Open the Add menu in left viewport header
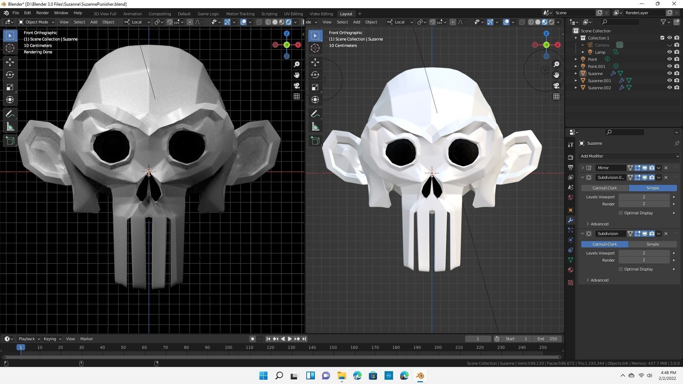This screenshot has width=683, height=384. (x=94, y=22)
